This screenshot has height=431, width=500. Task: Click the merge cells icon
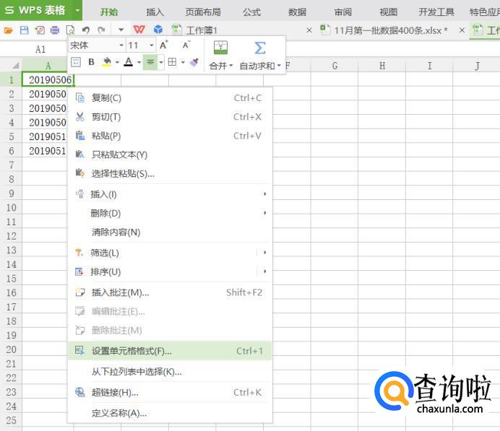coord(220,48)
